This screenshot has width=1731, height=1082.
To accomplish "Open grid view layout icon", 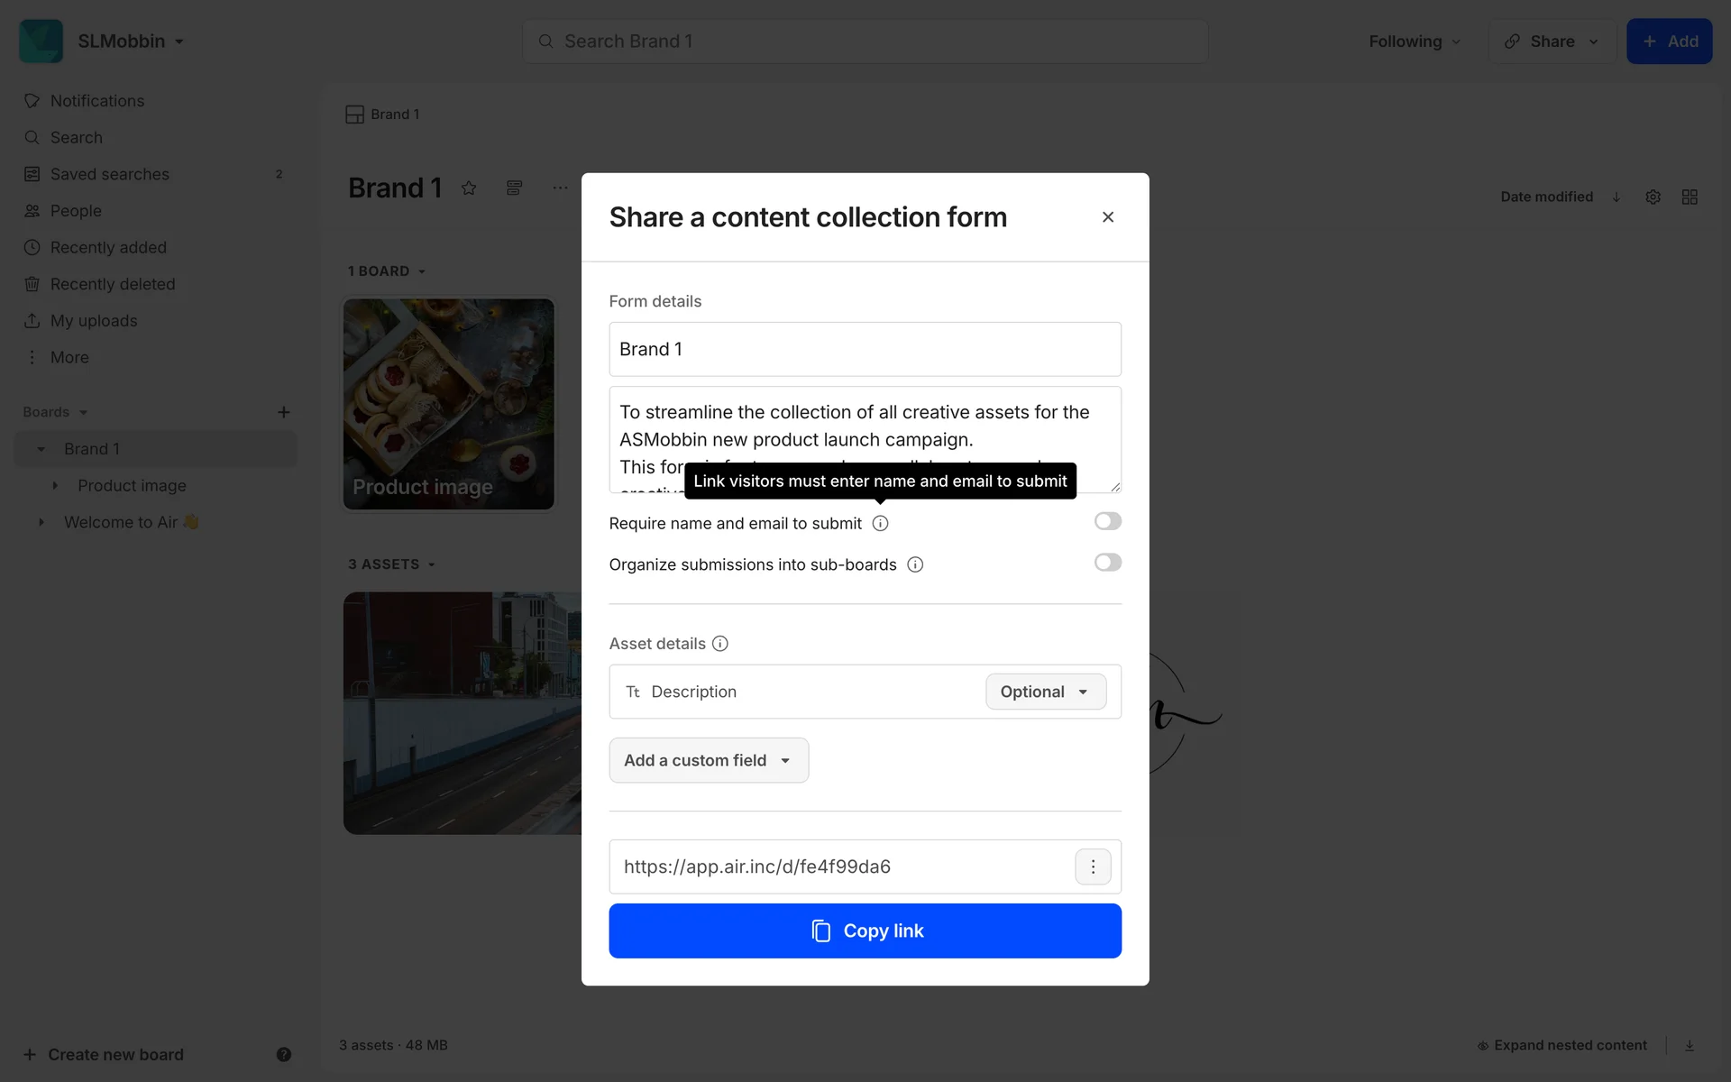I will pos(1690,197).
